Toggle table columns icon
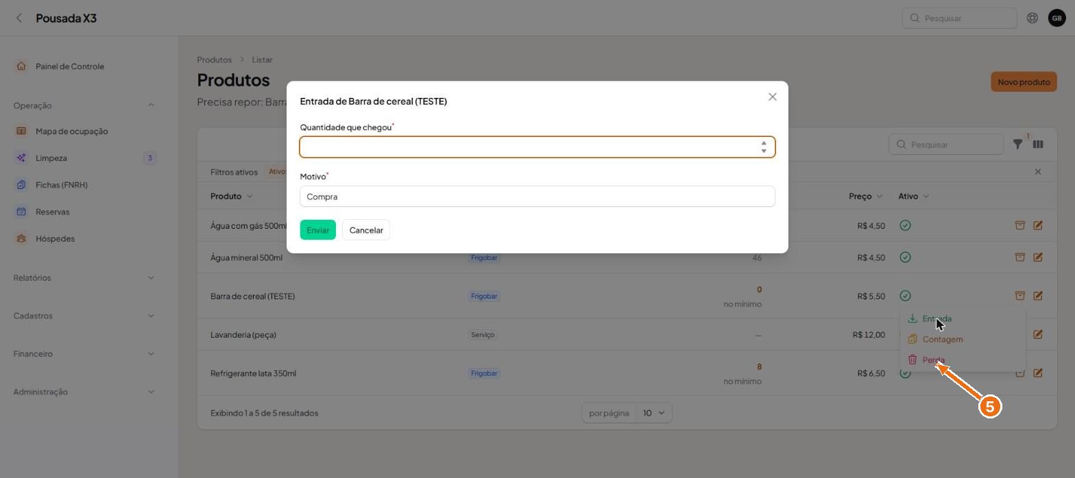 point(1038,144)
